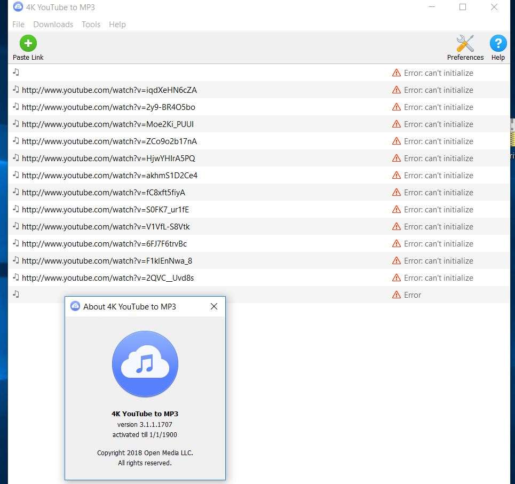Open Preferences with the wrench icon
Image resolution: width=515 pixels, height=484 pixels.
click(x=465, y=44)
